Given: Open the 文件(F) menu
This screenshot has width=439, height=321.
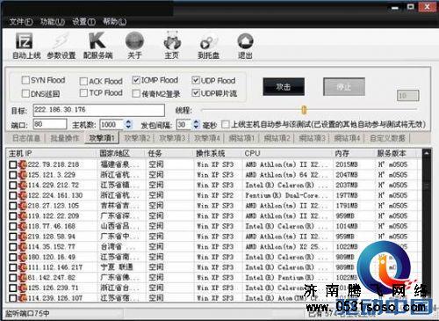Looking at the screenshot, I should (x=20, y=21).
